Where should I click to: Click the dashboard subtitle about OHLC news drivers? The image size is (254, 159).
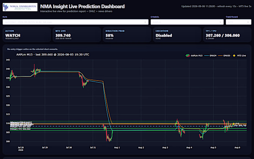76,11
